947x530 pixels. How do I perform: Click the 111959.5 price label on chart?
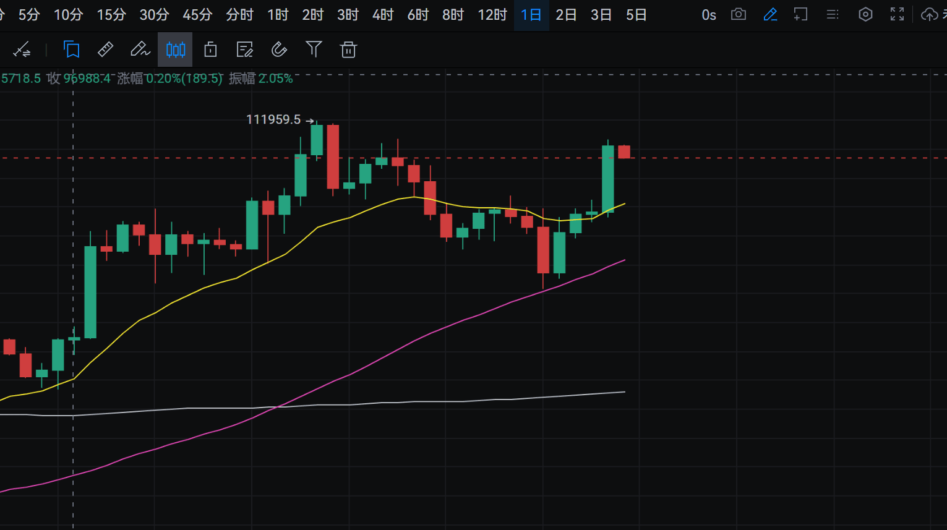275,119
